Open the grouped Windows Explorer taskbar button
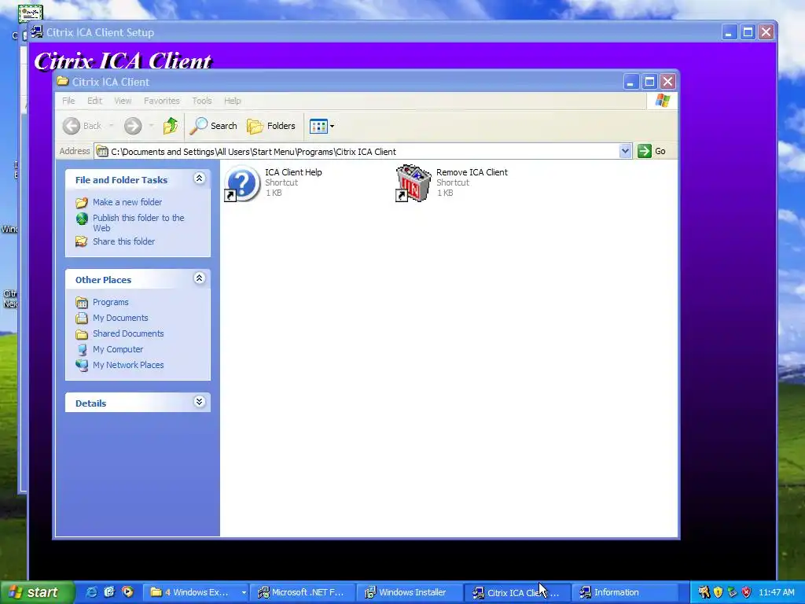Screen dimensions: 805x604 [x=196, y=592]
